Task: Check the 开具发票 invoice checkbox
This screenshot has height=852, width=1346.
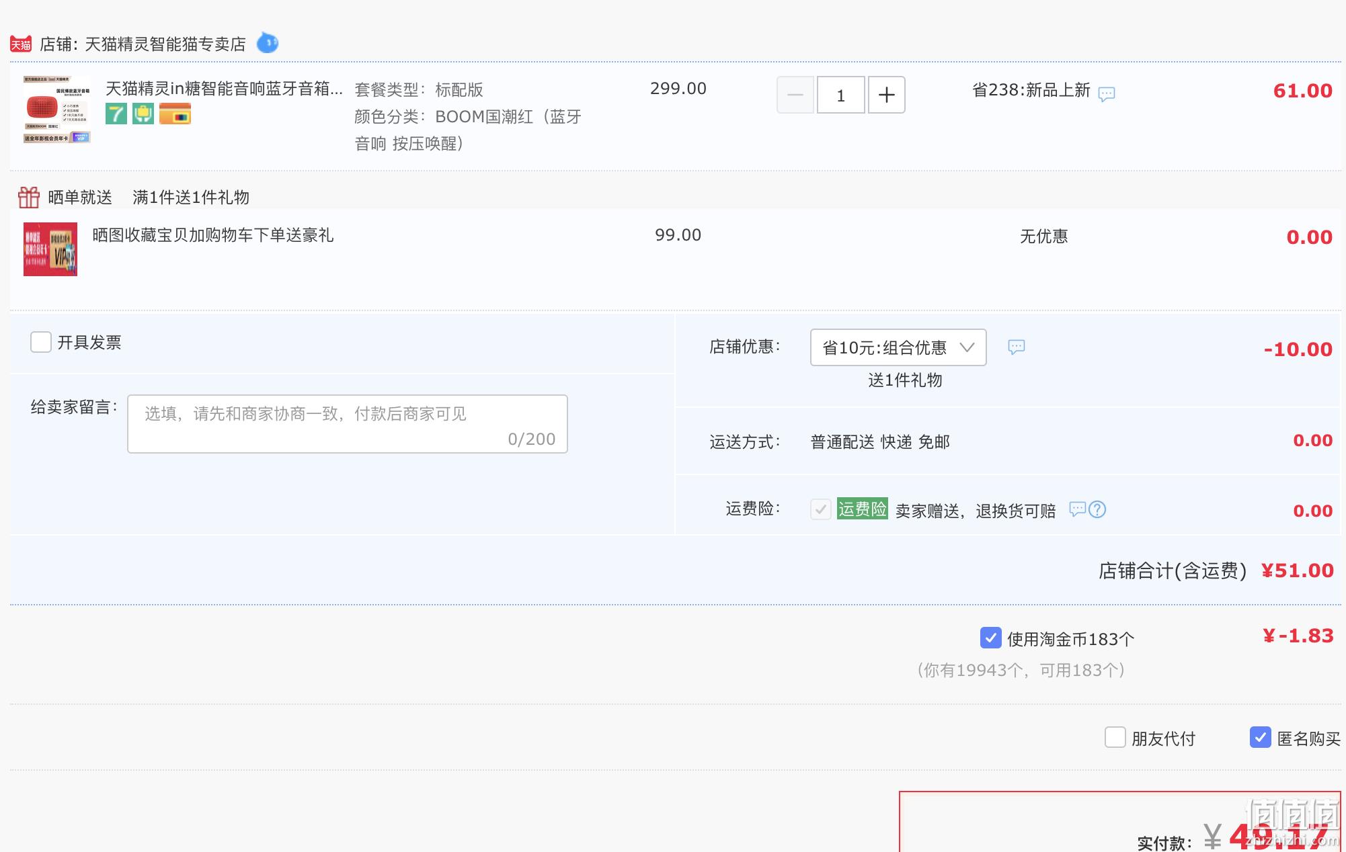Action: (x=41, y=342)
